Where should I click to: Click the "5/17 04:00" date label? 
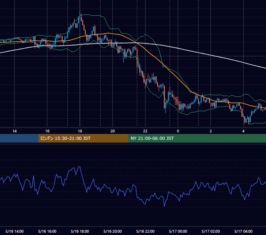[x=243, y=231]
